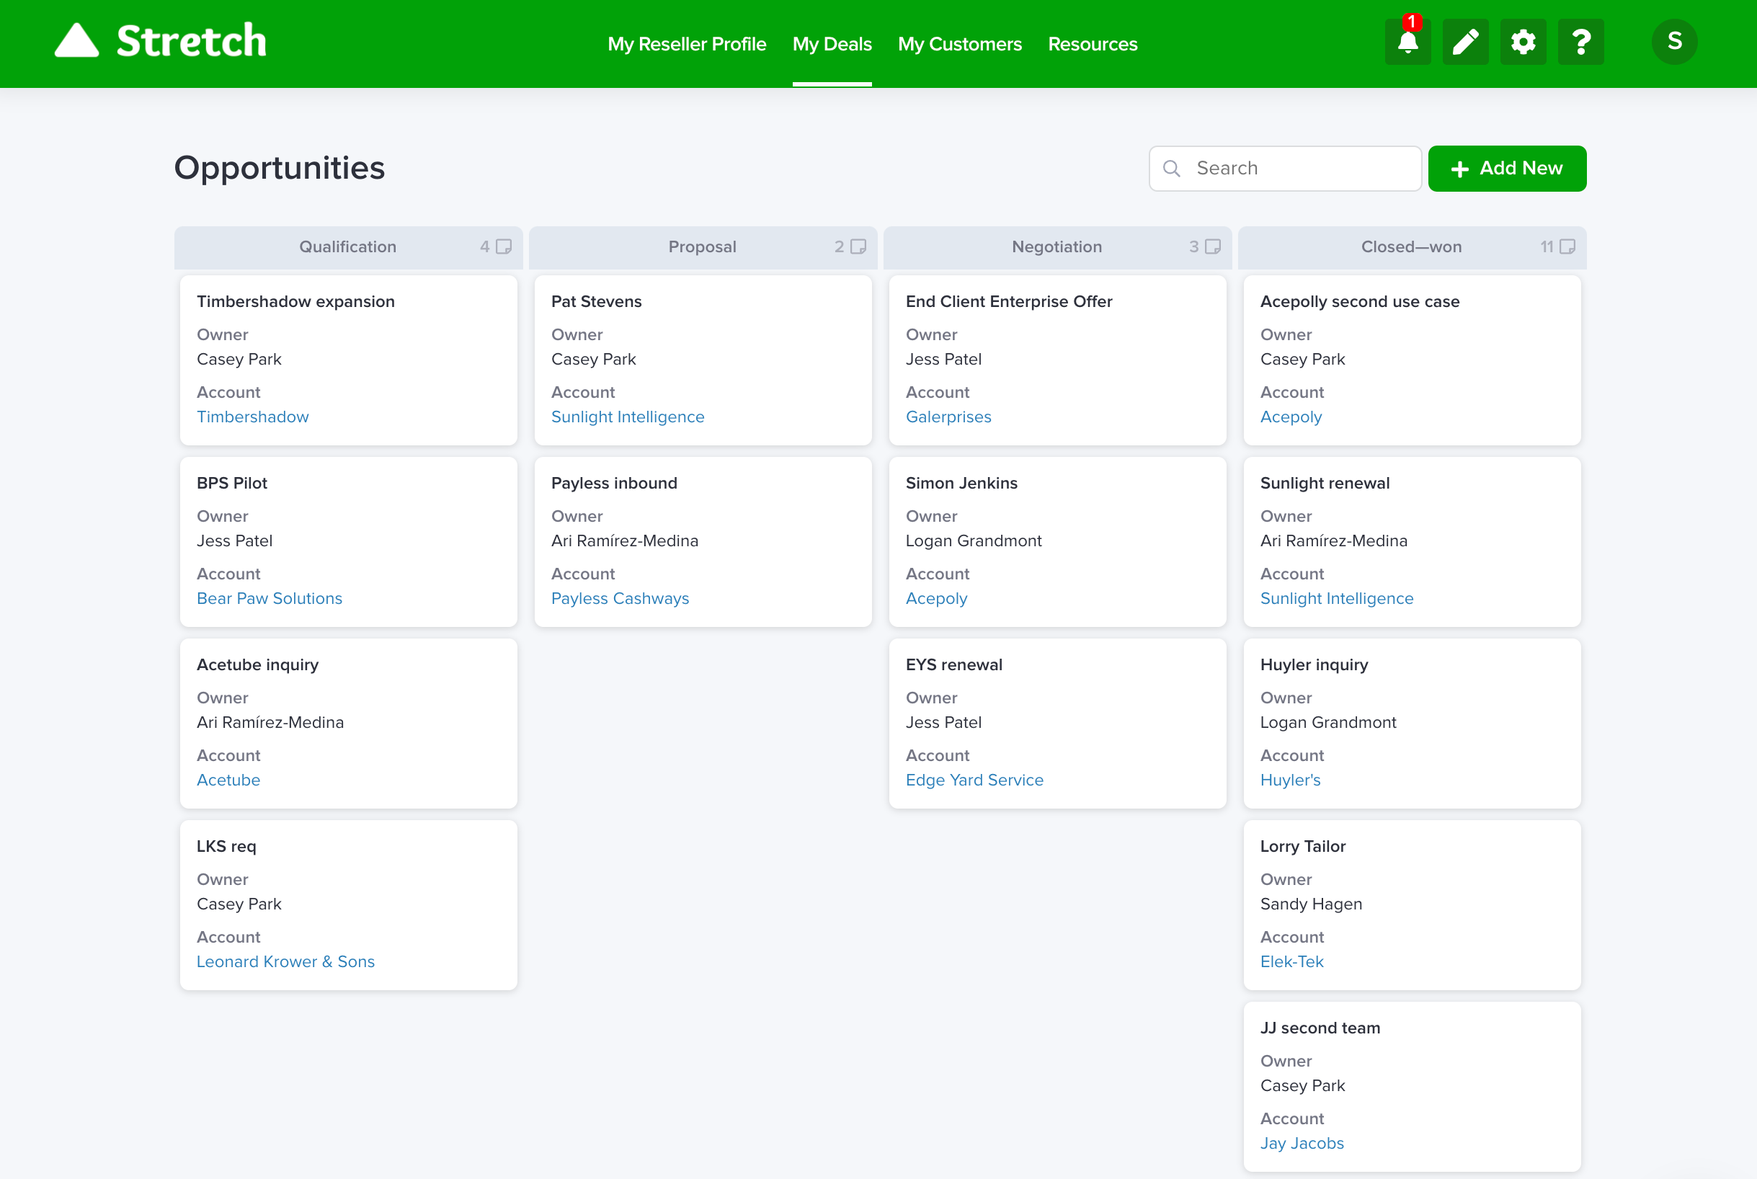Open the Leonard Krower & Sons link

(x=285, y=961)
